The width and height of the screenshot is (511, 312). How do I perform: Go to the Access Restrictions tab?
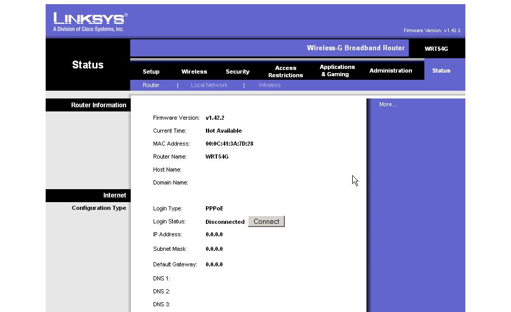coord(285,72)
